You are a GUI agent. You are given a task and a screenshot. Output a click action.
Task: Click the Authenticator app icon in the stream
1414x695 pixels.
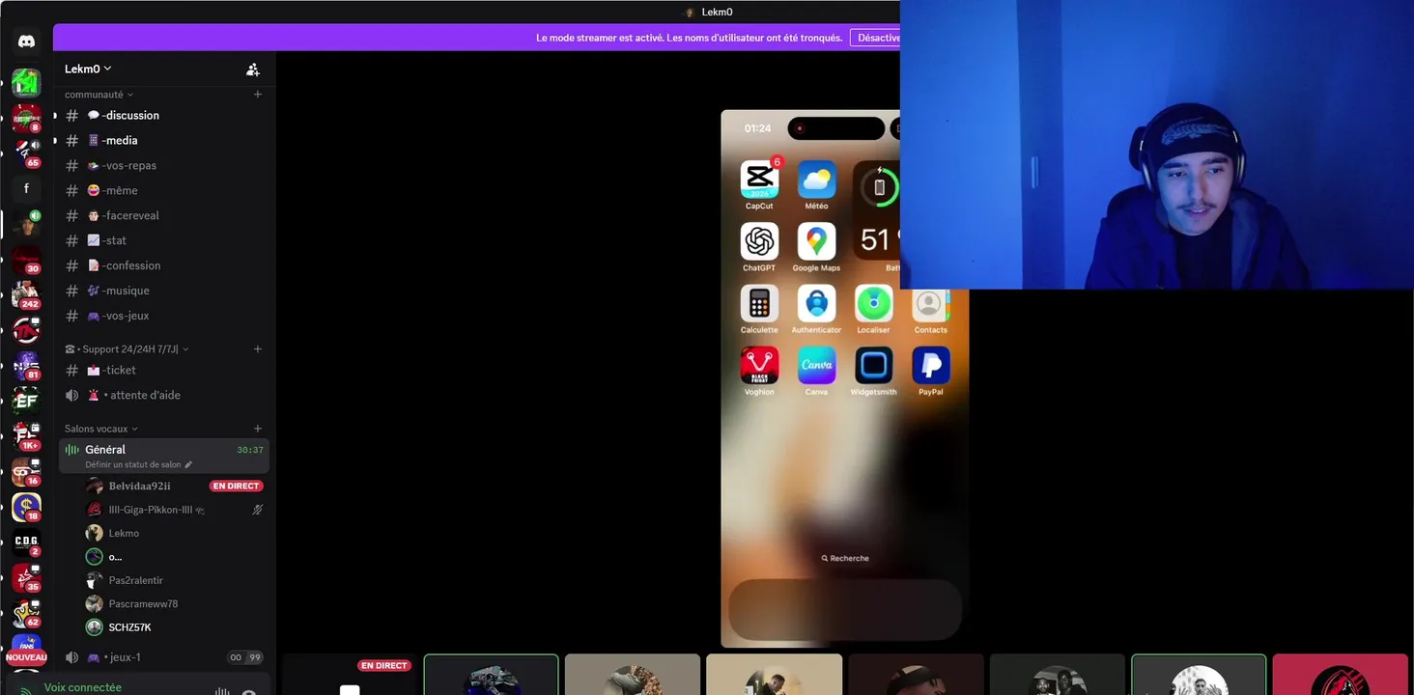816,303
